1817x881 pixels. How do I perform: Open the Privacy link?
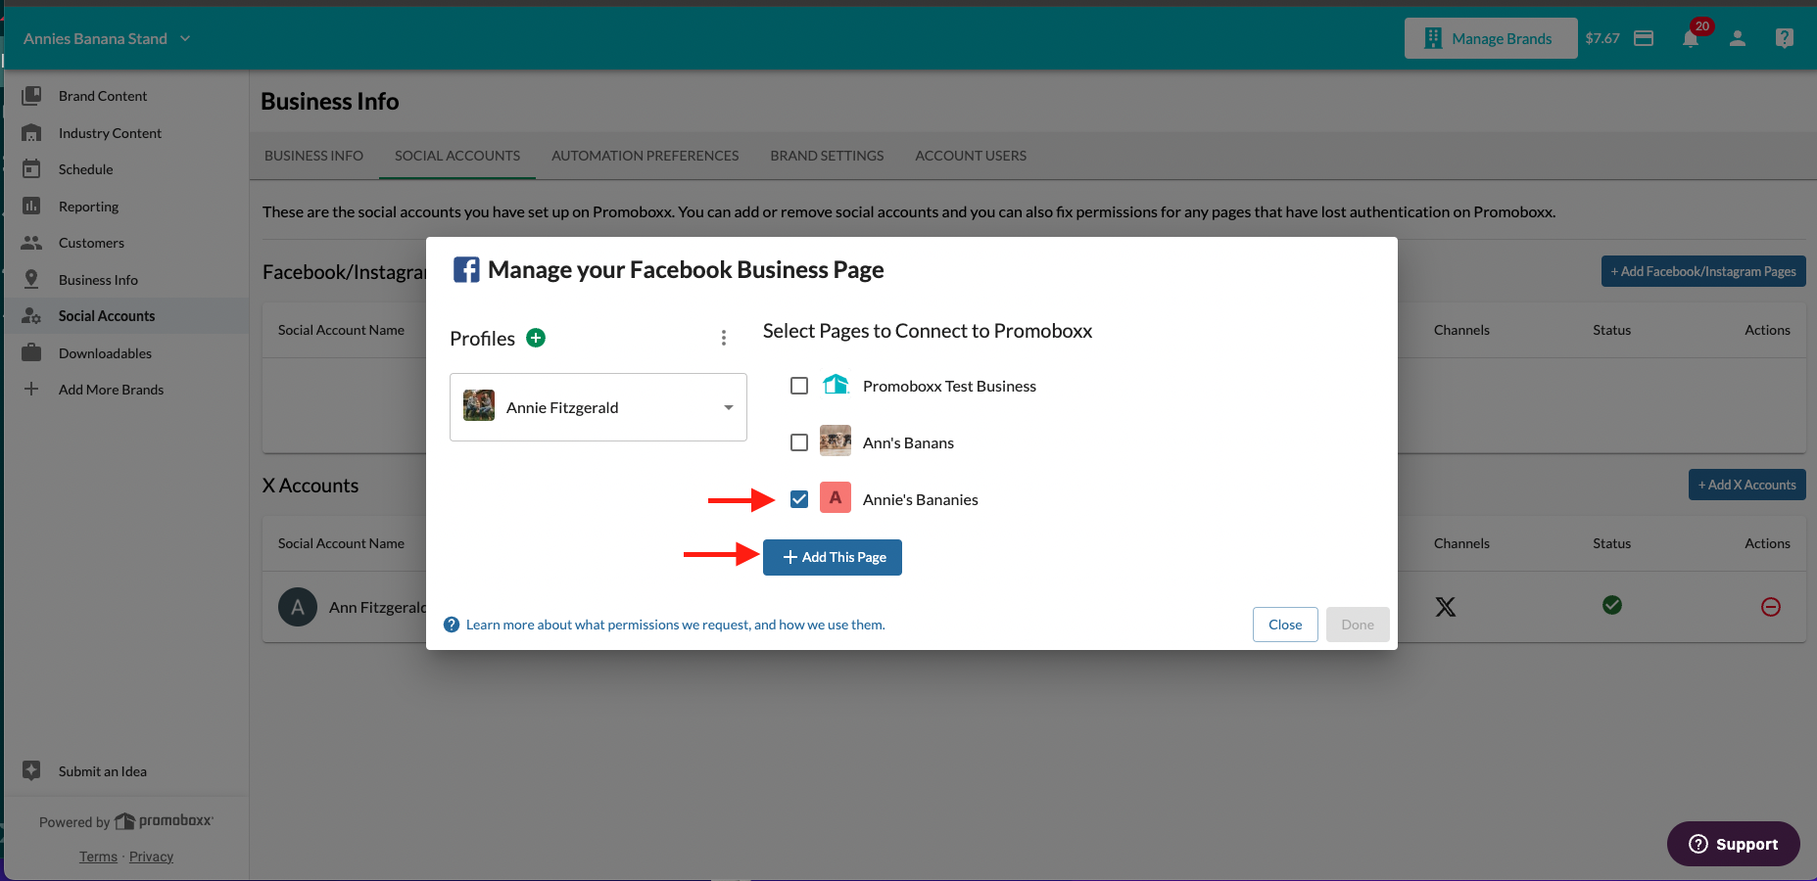tap(151, 857)
